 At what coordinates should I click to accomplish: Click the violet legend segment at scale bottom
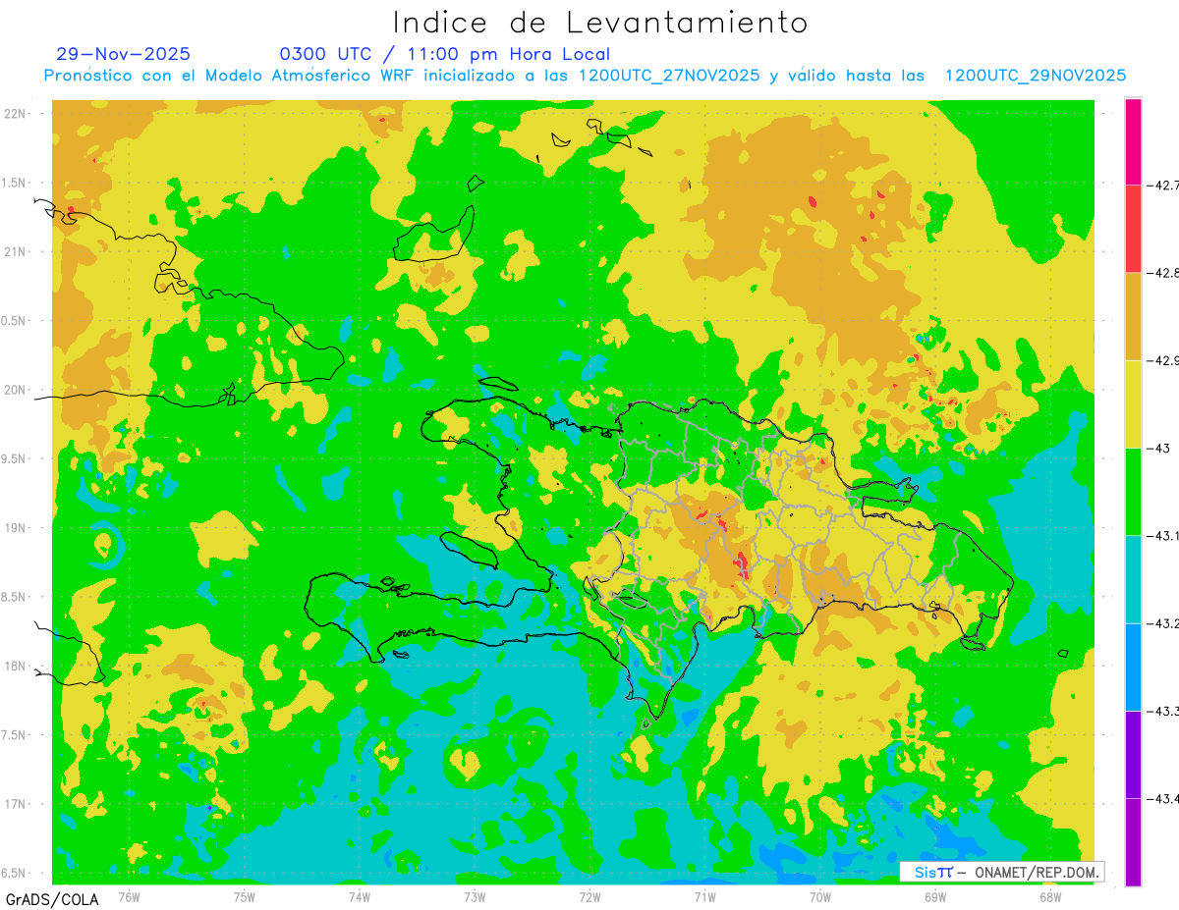click(x=1133, y=842)
